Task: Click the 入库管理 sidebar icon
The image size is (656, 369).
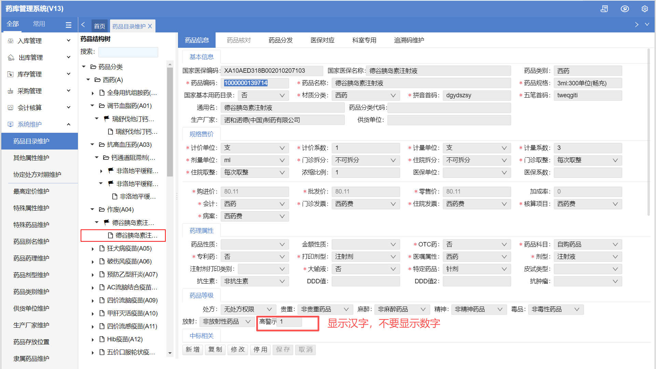Action: click(x=11, y=41)
